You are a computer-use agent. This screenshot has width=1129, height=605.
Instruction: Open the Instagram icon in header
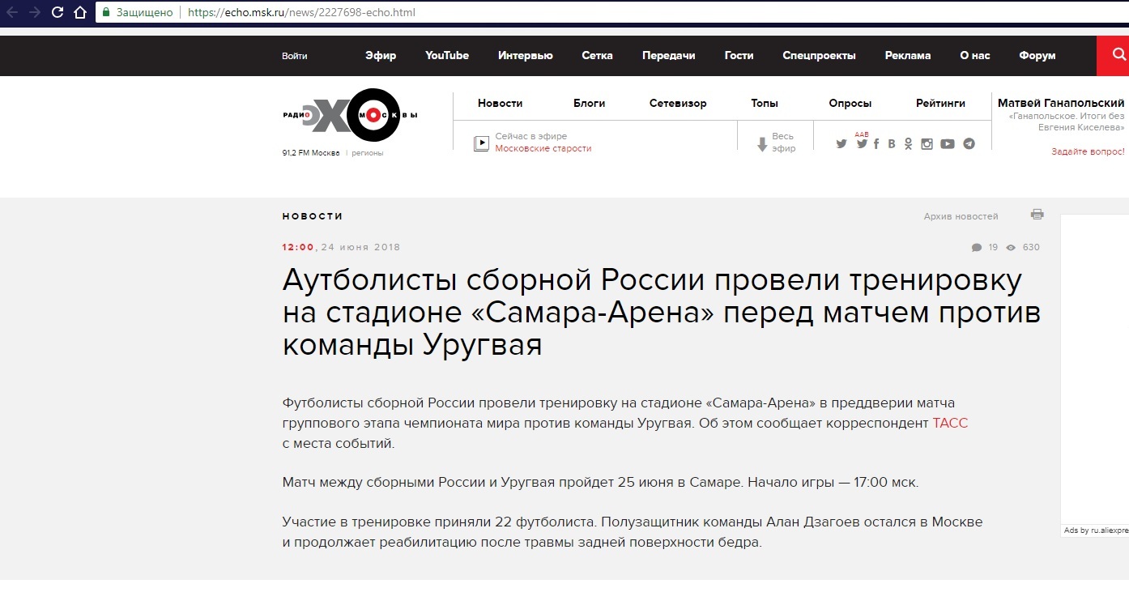927,144
